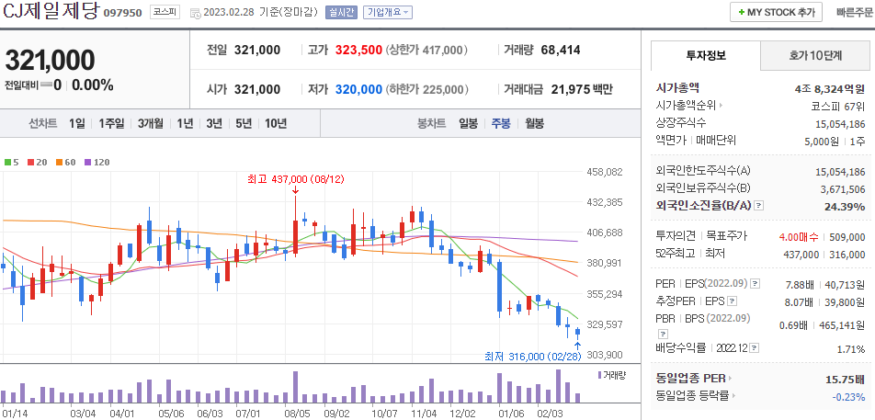875x420 pixels.
Task: Click the purple 120 moving average legend
Action: (x=97, y=163)
